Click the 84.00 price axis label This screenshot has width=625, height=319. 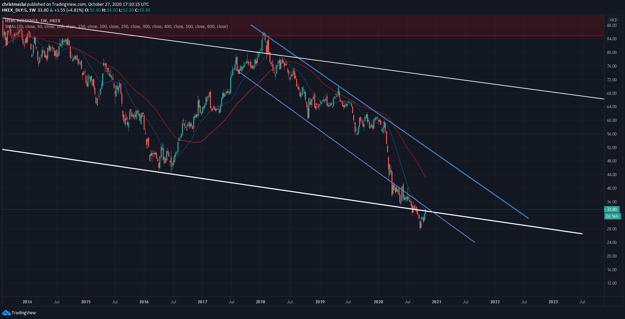point(612,39)
